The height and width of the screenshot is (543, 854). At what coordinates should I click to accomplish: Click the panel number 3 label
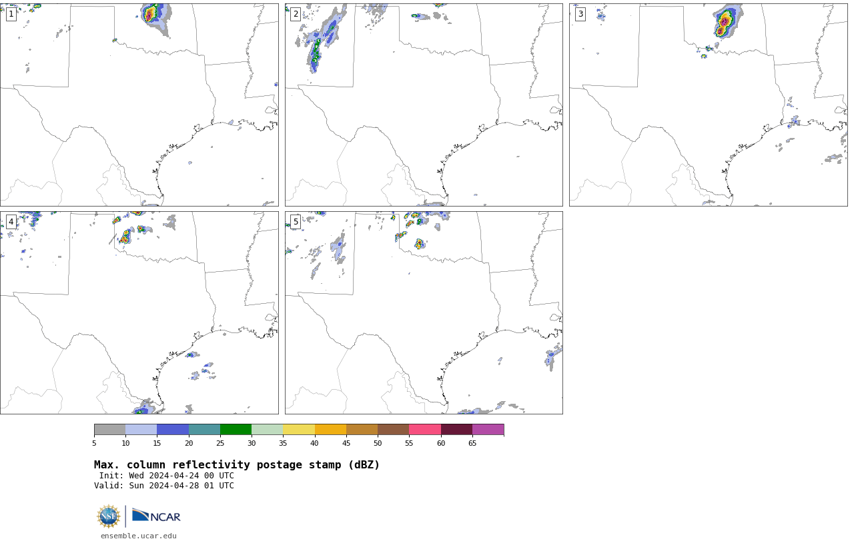pyautogui.click(x=580, y=14)
